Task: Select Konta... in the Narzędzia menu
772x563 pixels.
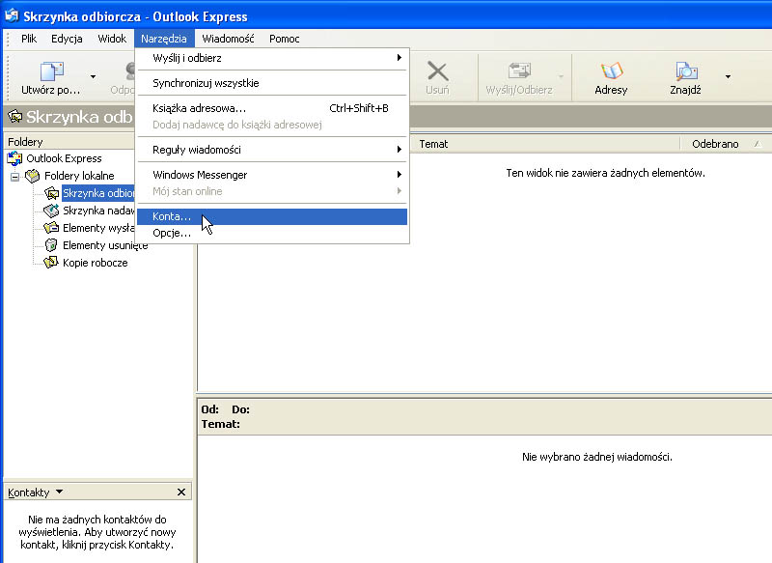Action: pyautogui.click(x=272, y=216)
